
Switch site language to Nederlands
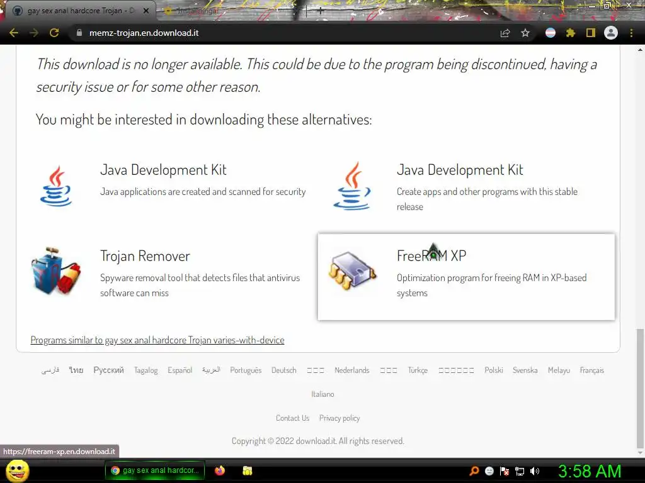click(x=352, y=370)
